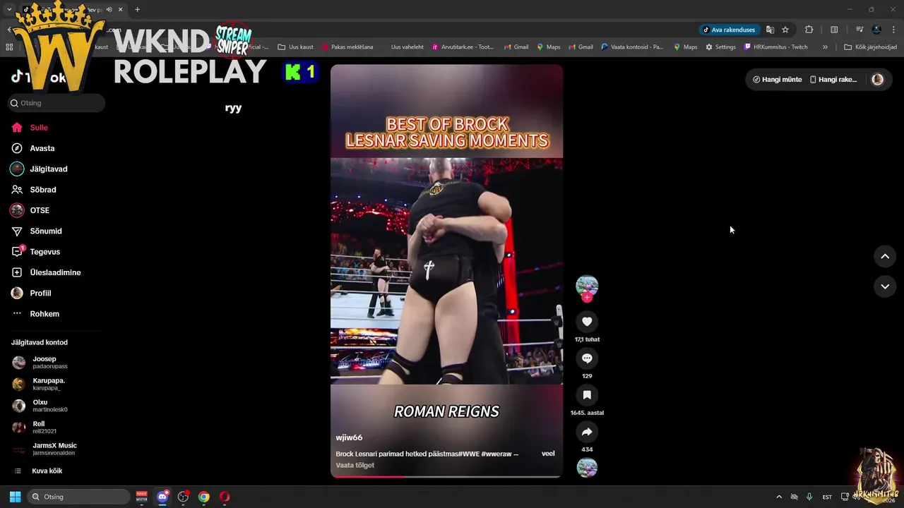This screenshot has width=904, height=508.
Task: Share the video with arrow icon
Action: point(587,432)
